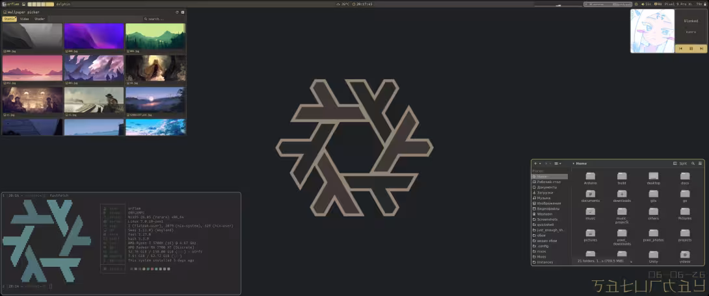This screenshot has width=709, height=296.
Task: Select the pink sunset lake wallpaper thumbnail
Action: 33,68
